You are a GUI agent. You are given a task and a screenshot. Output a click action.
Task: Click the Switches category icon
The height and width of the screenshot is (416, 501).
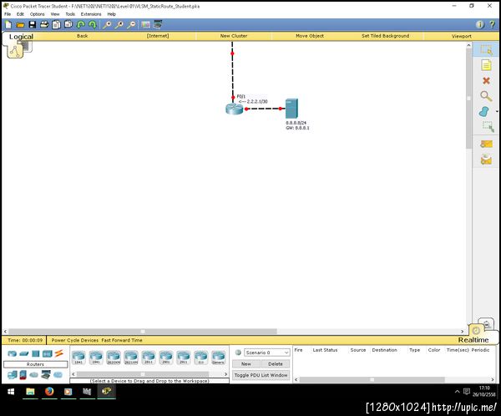[x=24, y=353]
